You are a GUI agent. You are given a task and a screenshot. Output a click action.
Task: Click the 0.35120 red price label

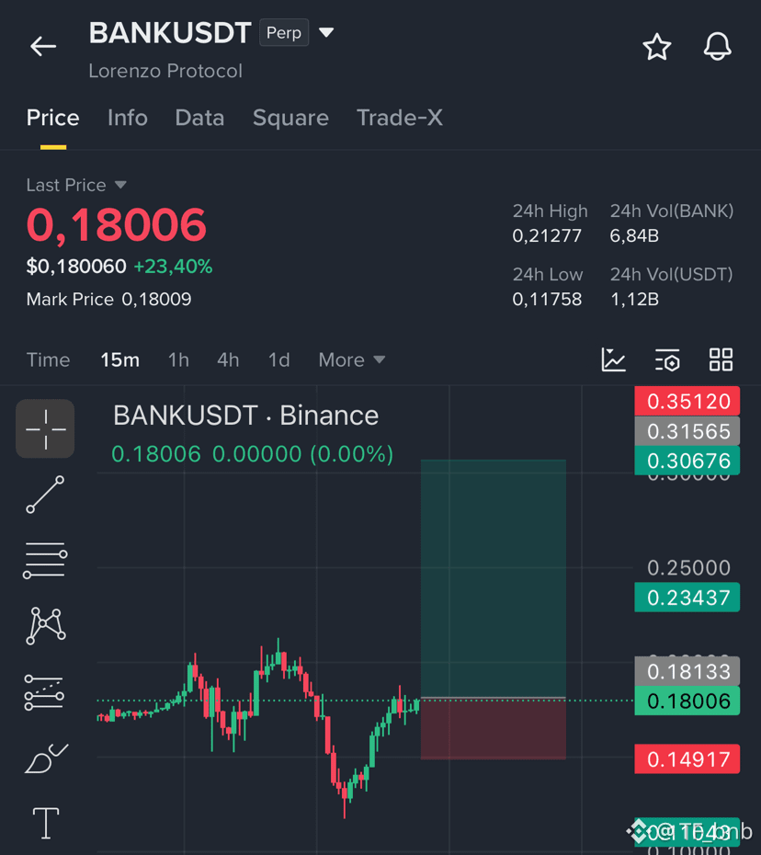pyautogui.click(x=687, y=402)
